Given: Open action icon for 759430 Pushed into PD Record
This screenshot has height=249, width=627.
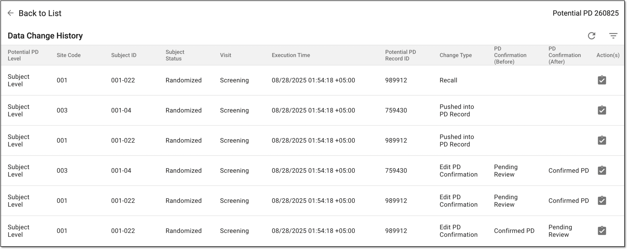Looking at the screenshot, I should click(x=602, y=110).
